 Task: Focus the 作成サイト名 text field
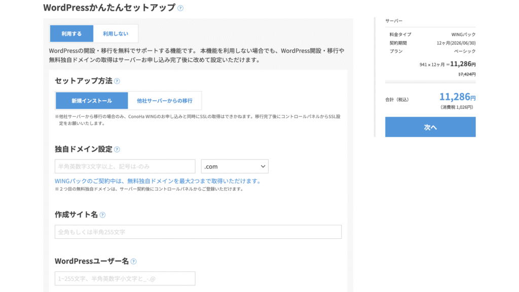pos(198,232)
